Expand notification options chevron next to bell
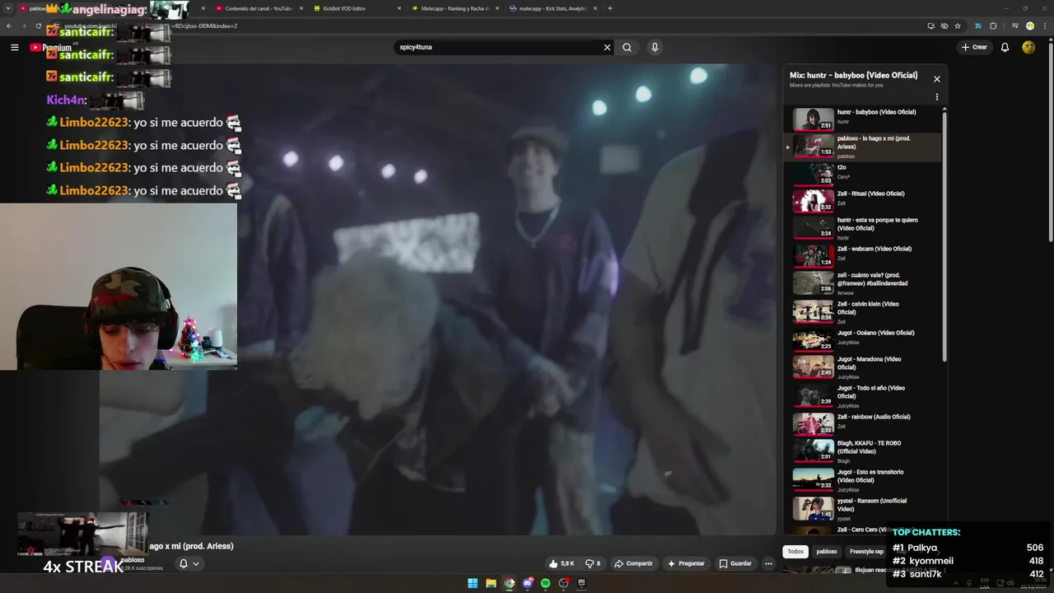1054x593 pixels. [196, 563]
